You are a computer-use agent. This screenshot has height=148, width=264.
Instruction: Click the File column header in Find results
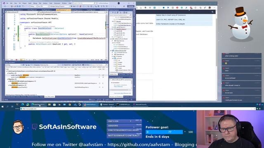[x=75, y=69]
